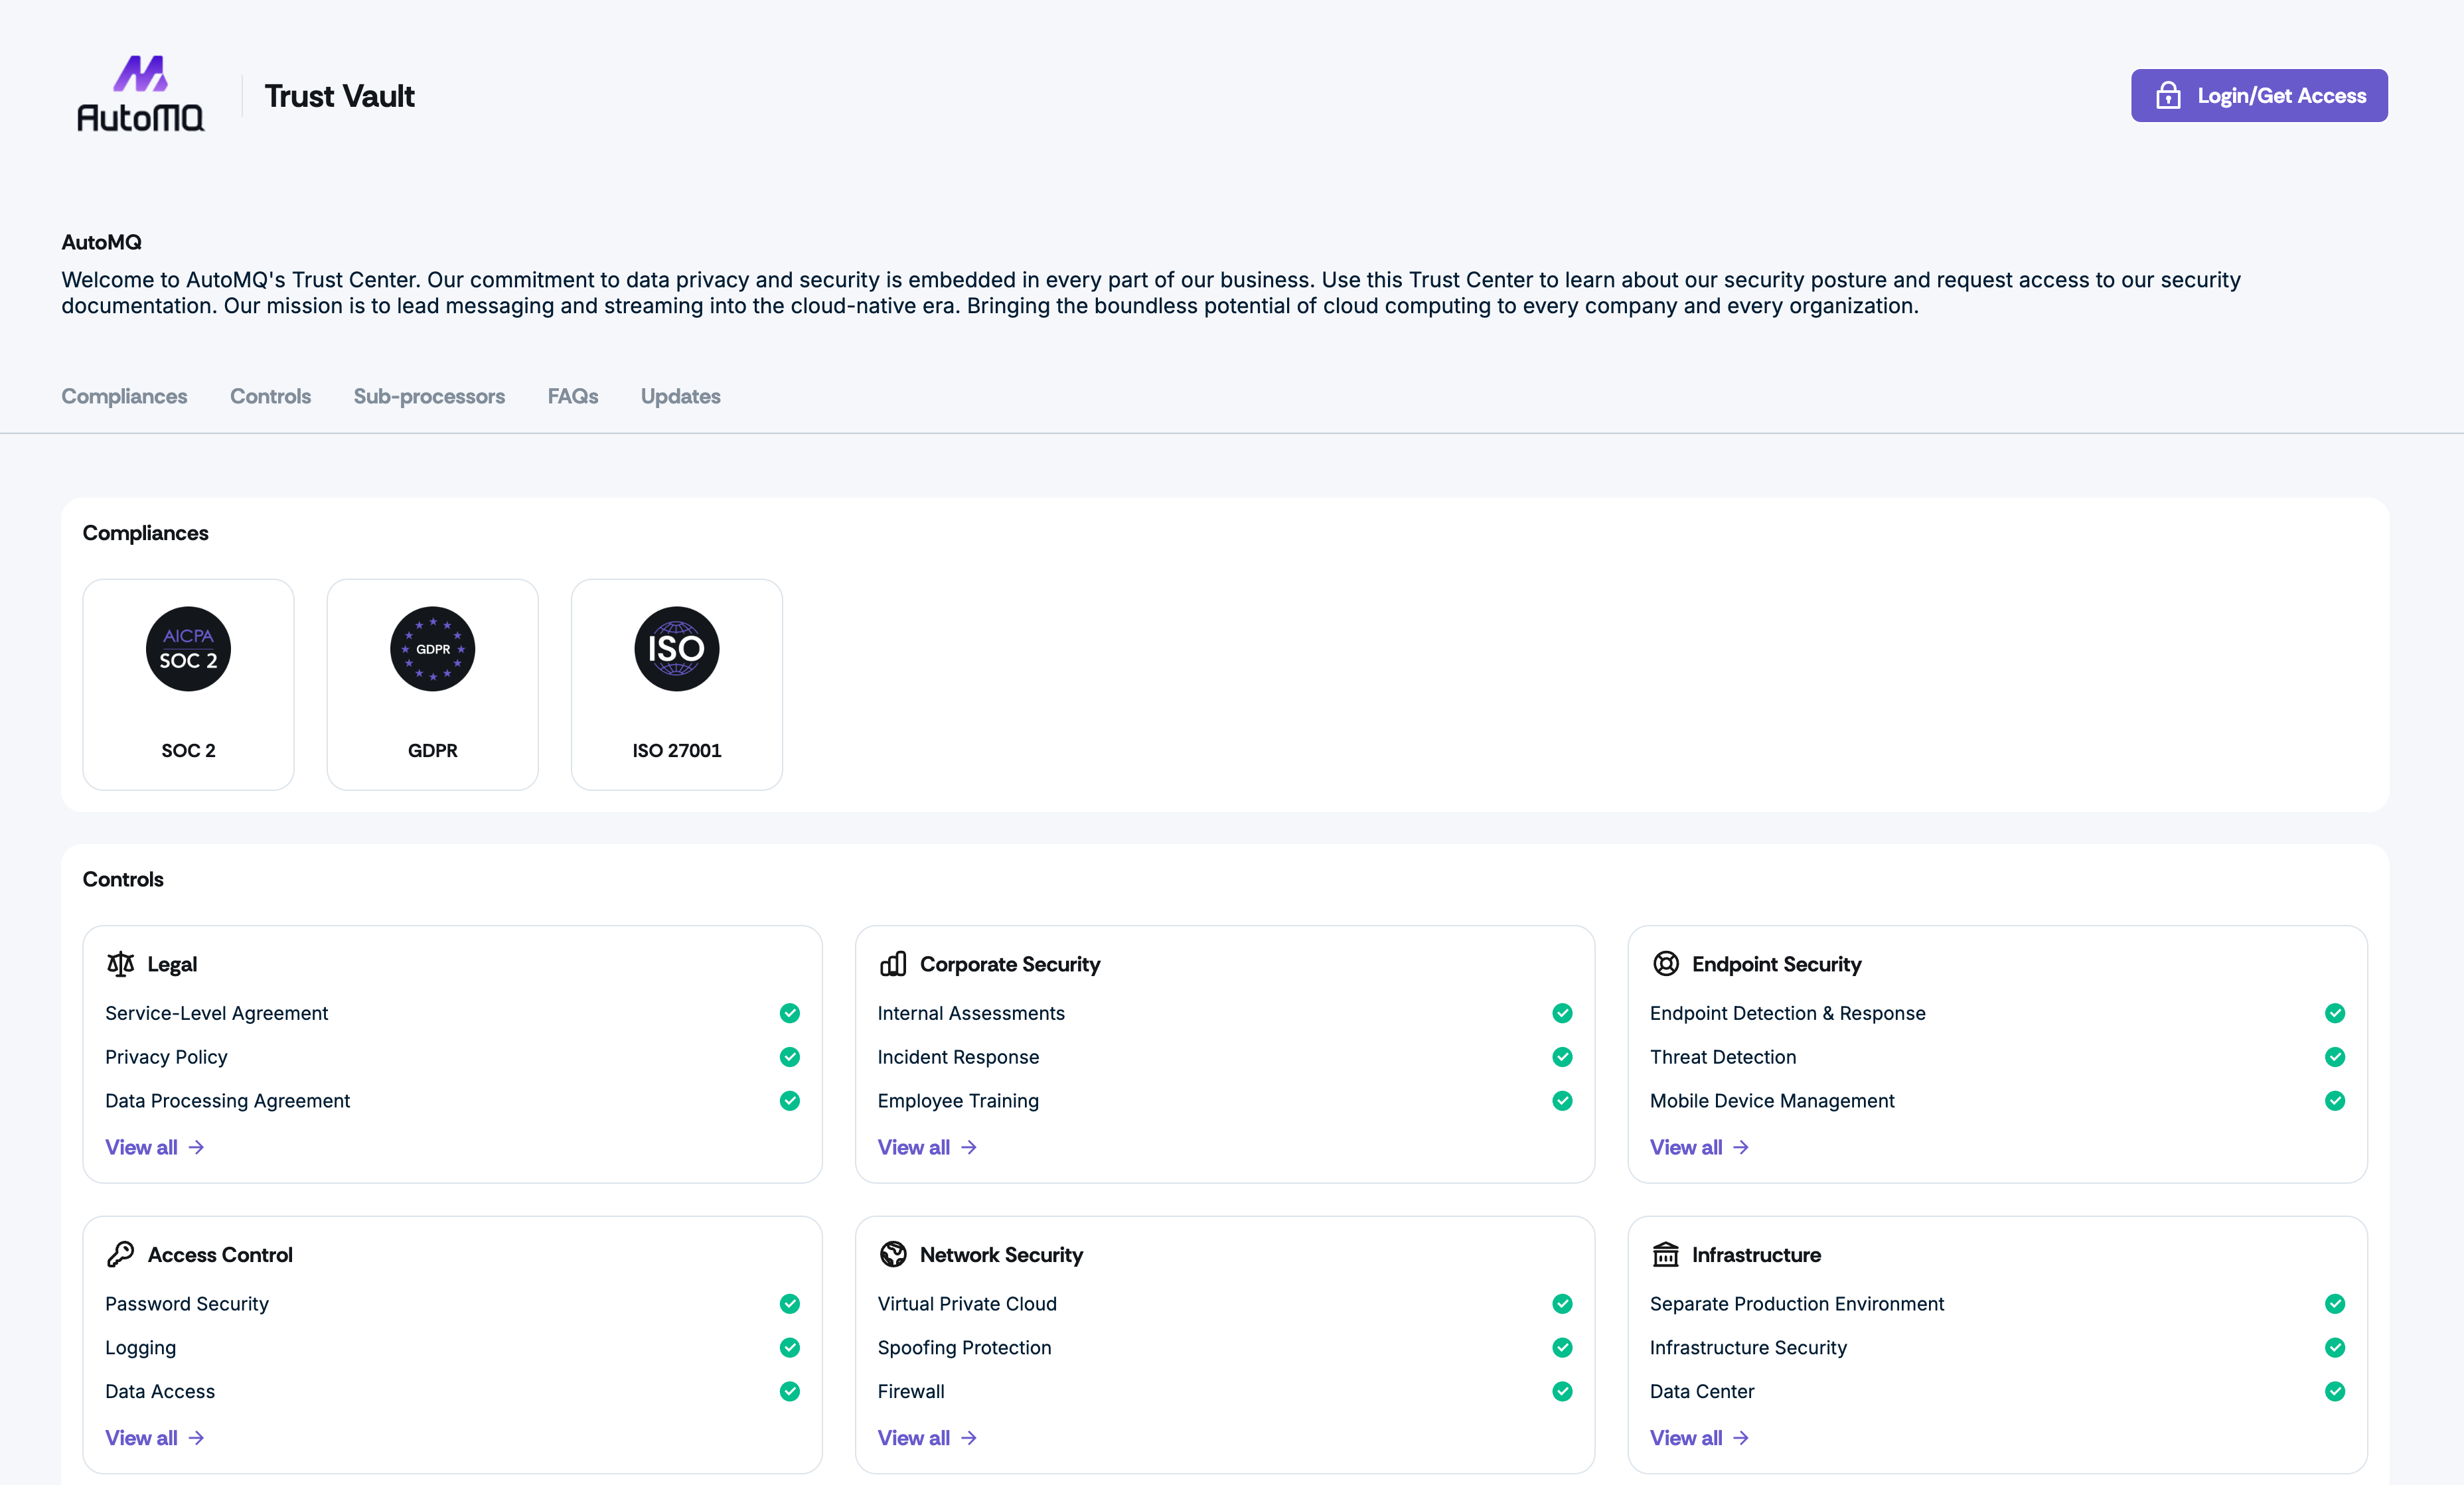Open the GDPR compliance card
Screen dimensions: 2464x1485
(433, 685)
